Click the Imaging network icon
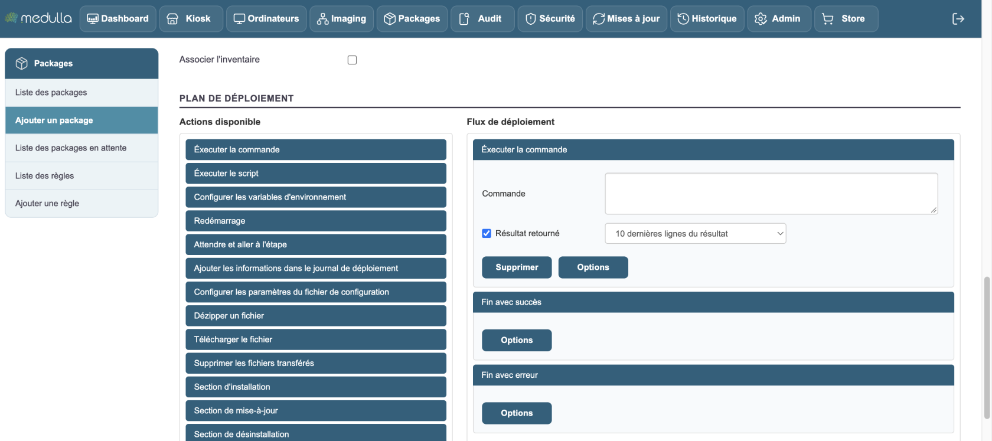This screenshot has width=992, height=441. pyautogui.click(x=322, y=19)
